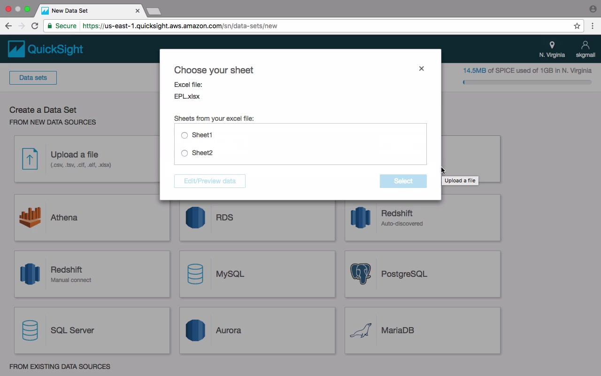Screen dimensions: 601x376
Task: Open the Chrome three-dot menu
Action: coord(593,26)
